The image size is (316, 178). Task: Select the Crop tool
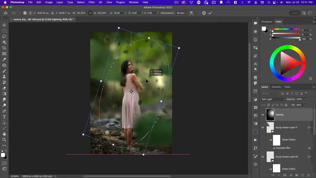pyautogui.click(x=4, y=48)
